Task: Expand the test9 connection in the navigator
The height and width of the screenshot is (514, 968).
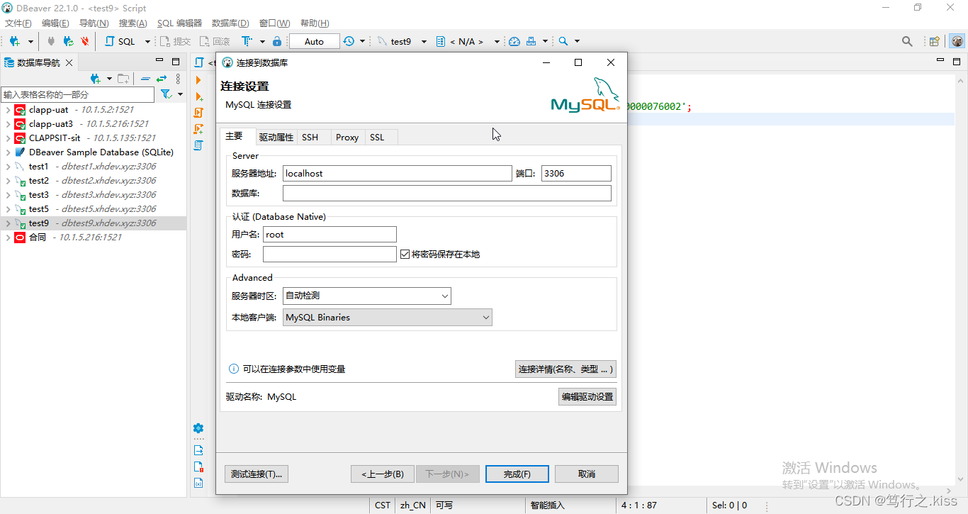Action: pyautogui.click(x=8, y=223)
